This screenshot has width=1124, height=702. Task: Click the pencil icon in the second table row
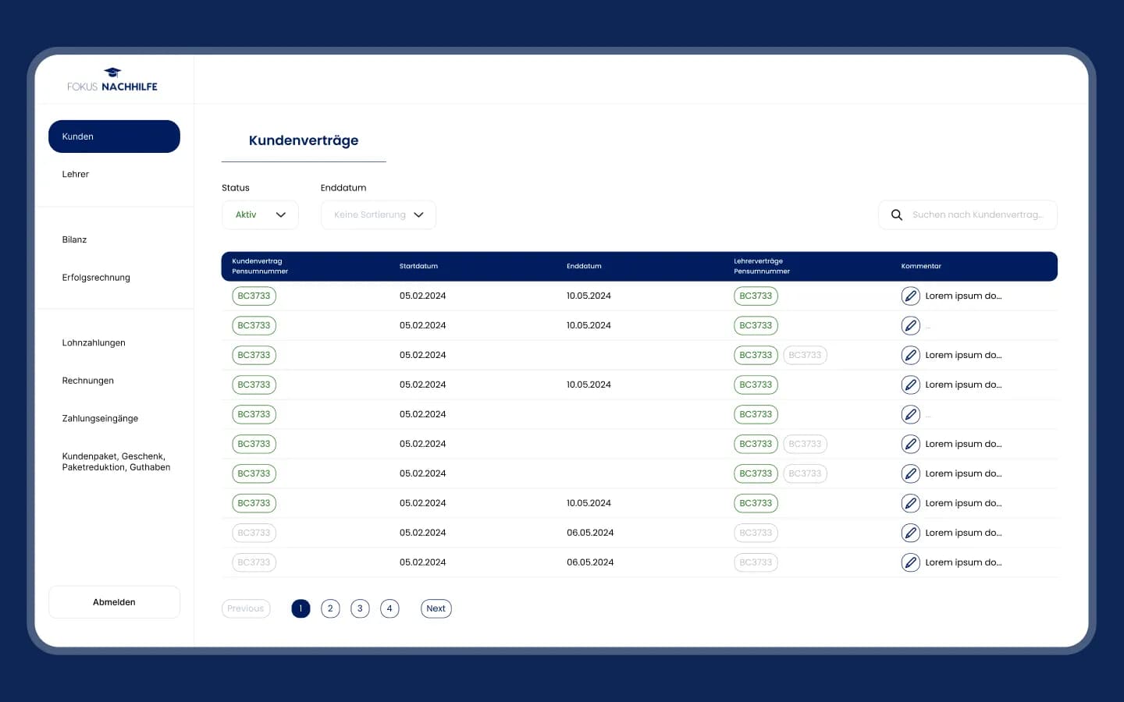click(911, 326)
